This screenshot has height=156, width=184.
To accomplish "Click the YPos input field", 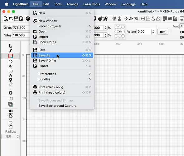I will 21,35.
